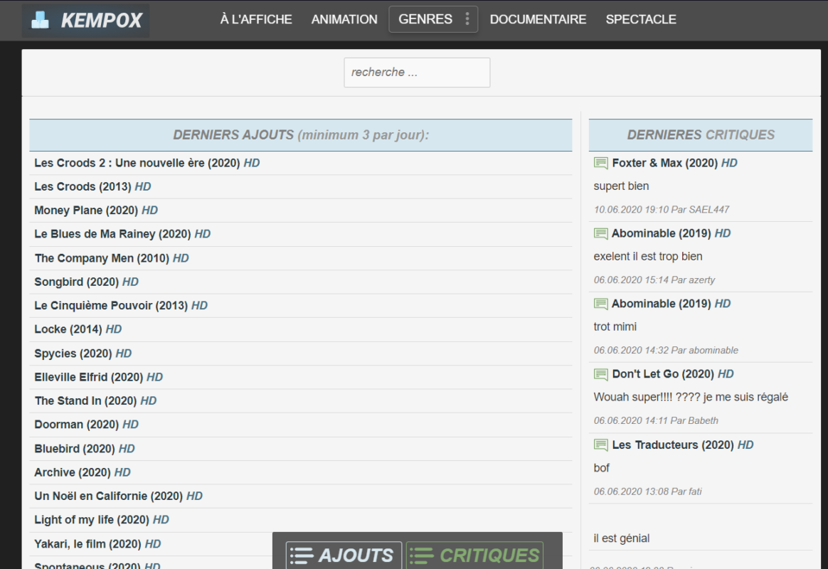Open Money Plane (2020)
This screenshot has width=828, height=569.
[95, 211]
